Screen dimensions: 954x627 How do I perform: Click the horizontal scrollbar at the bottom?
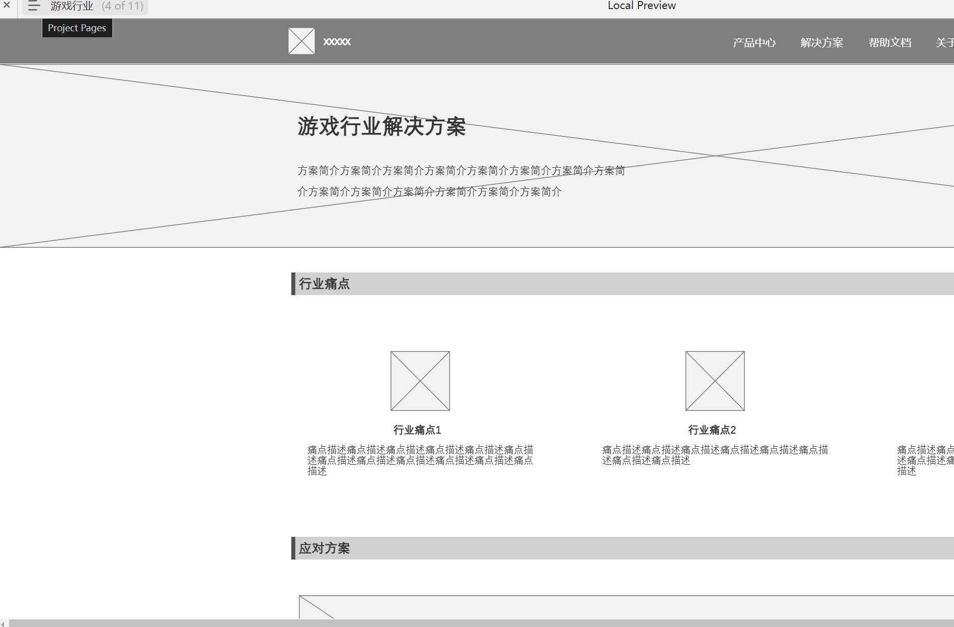[x=481, y=623]
